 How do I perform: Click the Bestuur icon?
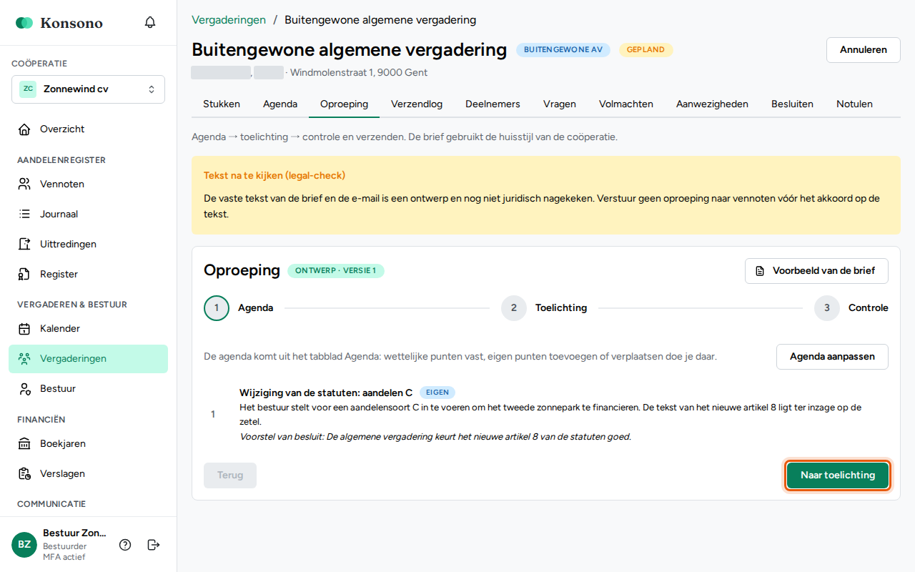coord(24,389)
